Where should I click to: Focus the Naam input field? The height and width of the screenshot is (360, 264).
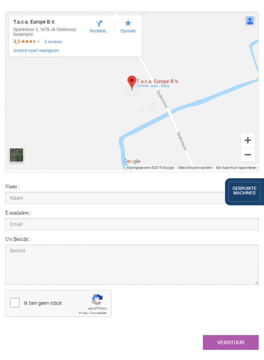click(x=115, y=198)
